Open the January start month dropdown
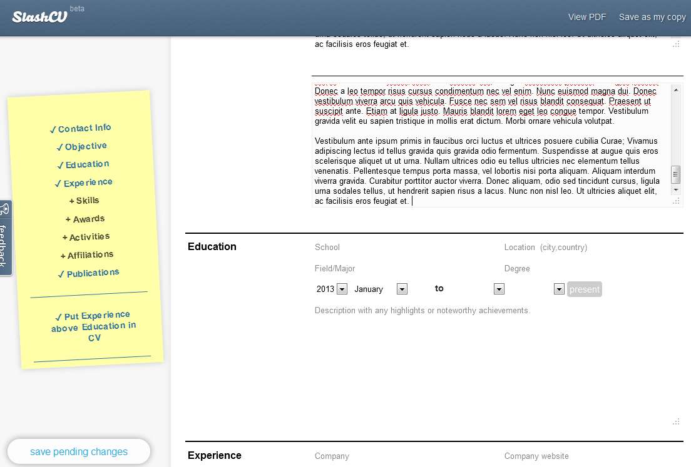Viewport: 691px width, 467px height. pos(402,289)
